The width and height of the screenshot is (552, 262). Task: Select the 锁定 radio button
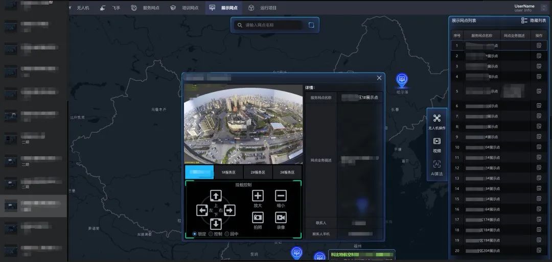coord(195,233)
